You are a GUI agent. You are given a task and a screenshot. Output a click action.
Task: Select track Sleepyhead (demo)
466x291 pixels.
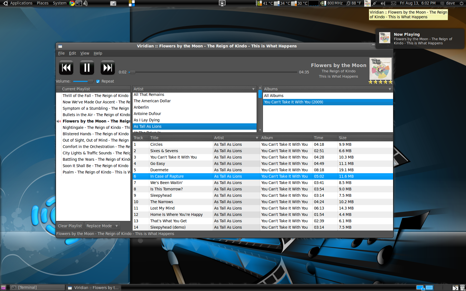(263, 227)
